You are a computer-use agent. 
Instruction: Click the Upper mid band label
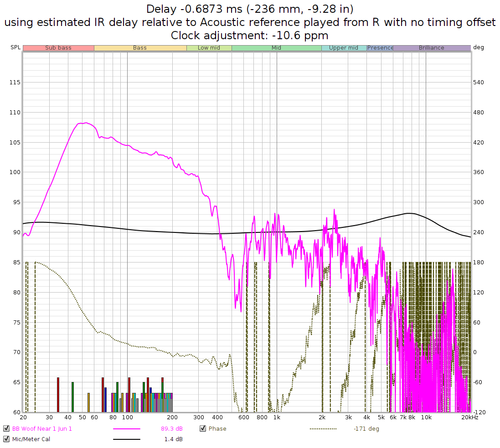pos(344,48)
